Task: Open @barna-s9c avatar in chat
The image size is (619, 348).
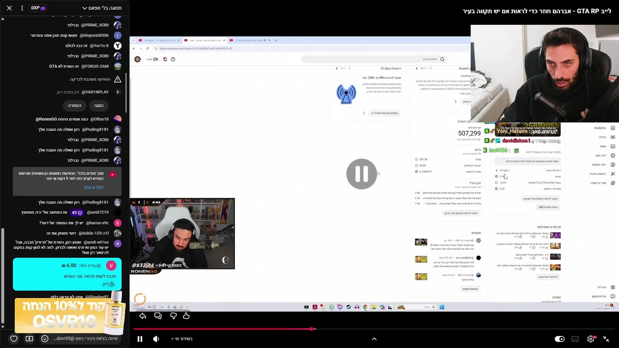Action: click(x=118, y=223)
